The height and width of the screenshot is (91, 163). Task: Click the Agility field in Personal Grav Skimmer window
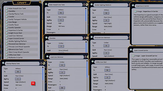tap(106, 53)
